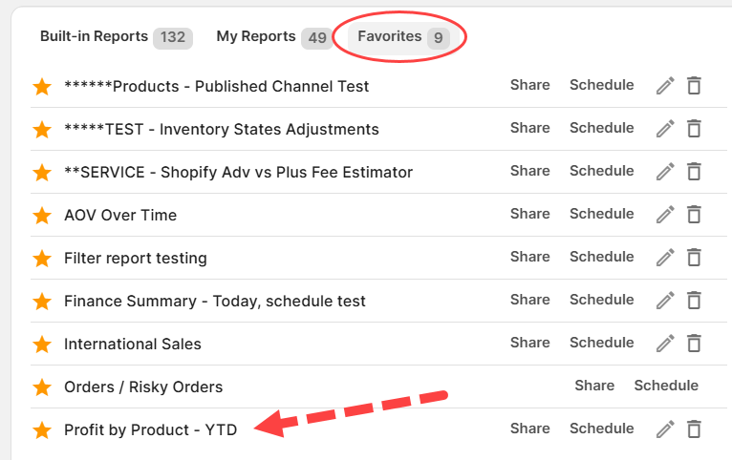732x460 pixels.
Task: Click the edit pencil for AOV Over Time
Action: coord(665,215)
